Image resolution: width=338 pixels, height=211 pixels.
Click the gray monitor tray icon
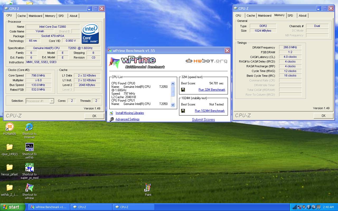[x=318, y=207]
